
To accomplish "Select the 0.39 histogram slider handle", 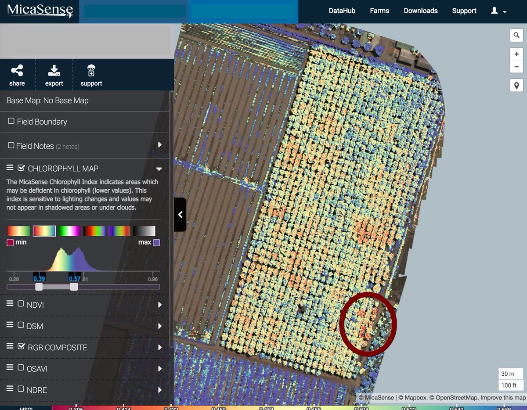I will coord(39,286).
